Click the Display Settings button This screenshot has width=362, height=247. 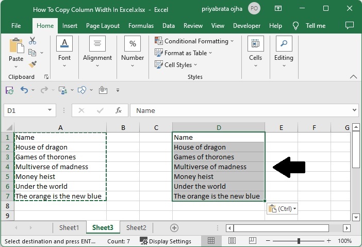point(166,241)
